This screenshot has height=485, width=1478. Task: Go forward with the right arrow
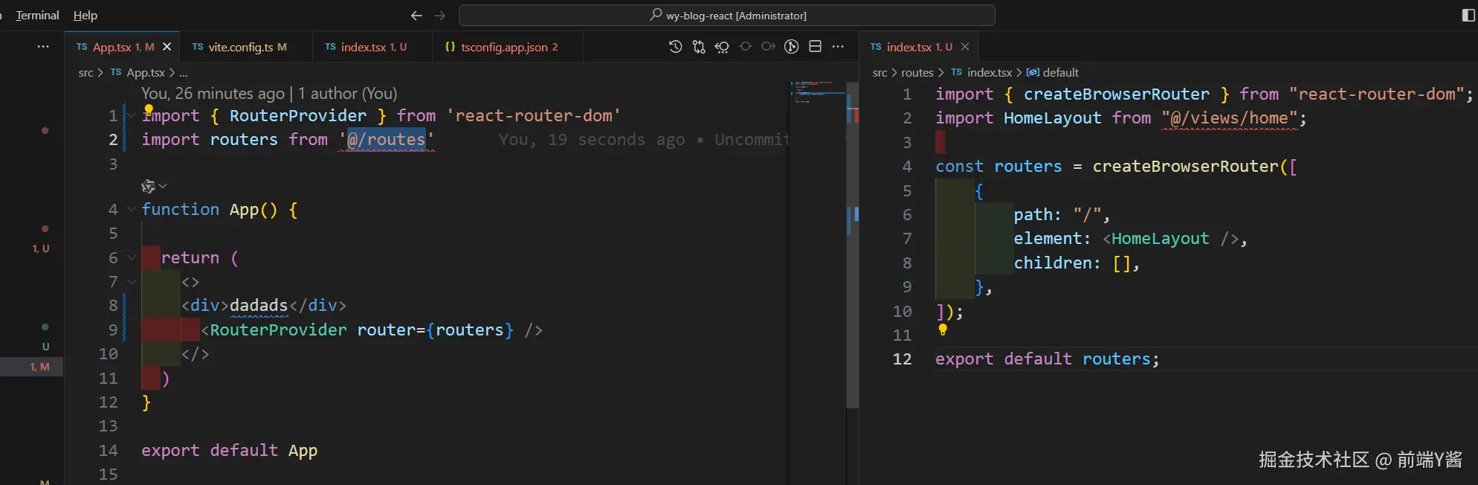pos(440,16)
